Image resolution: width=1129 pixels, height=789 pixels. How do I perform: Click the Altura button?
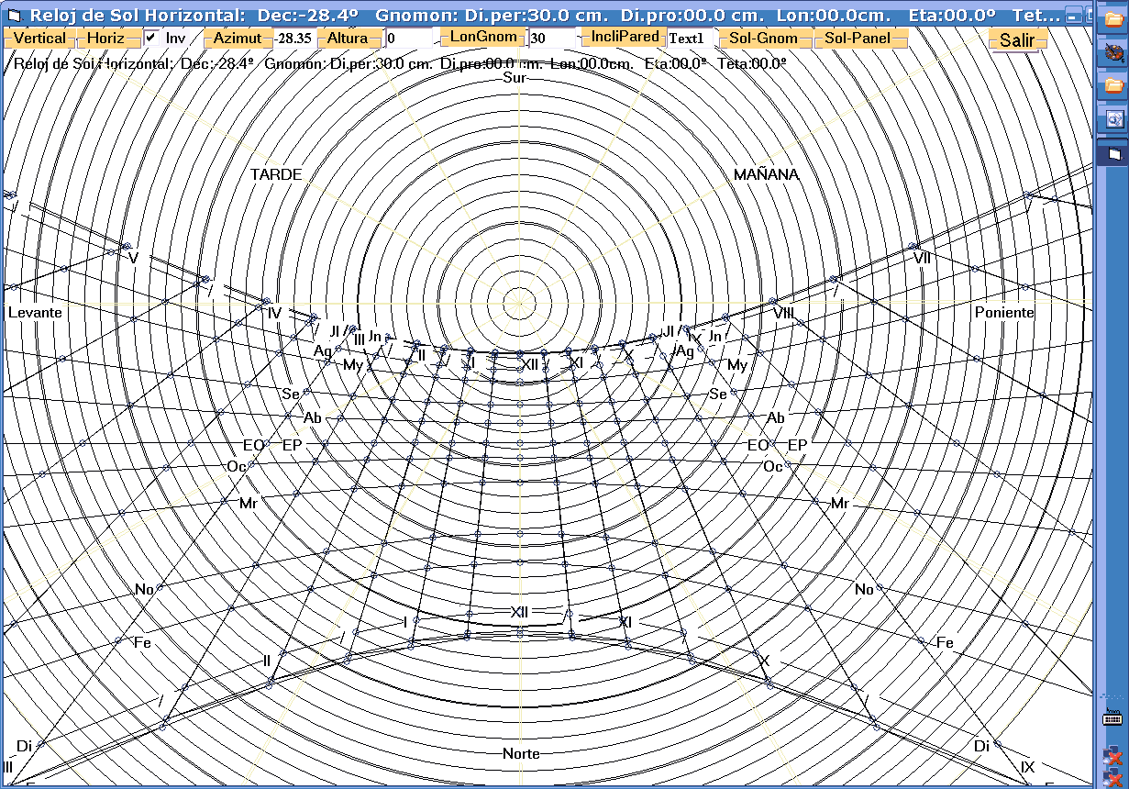click(x=348, y=38)
